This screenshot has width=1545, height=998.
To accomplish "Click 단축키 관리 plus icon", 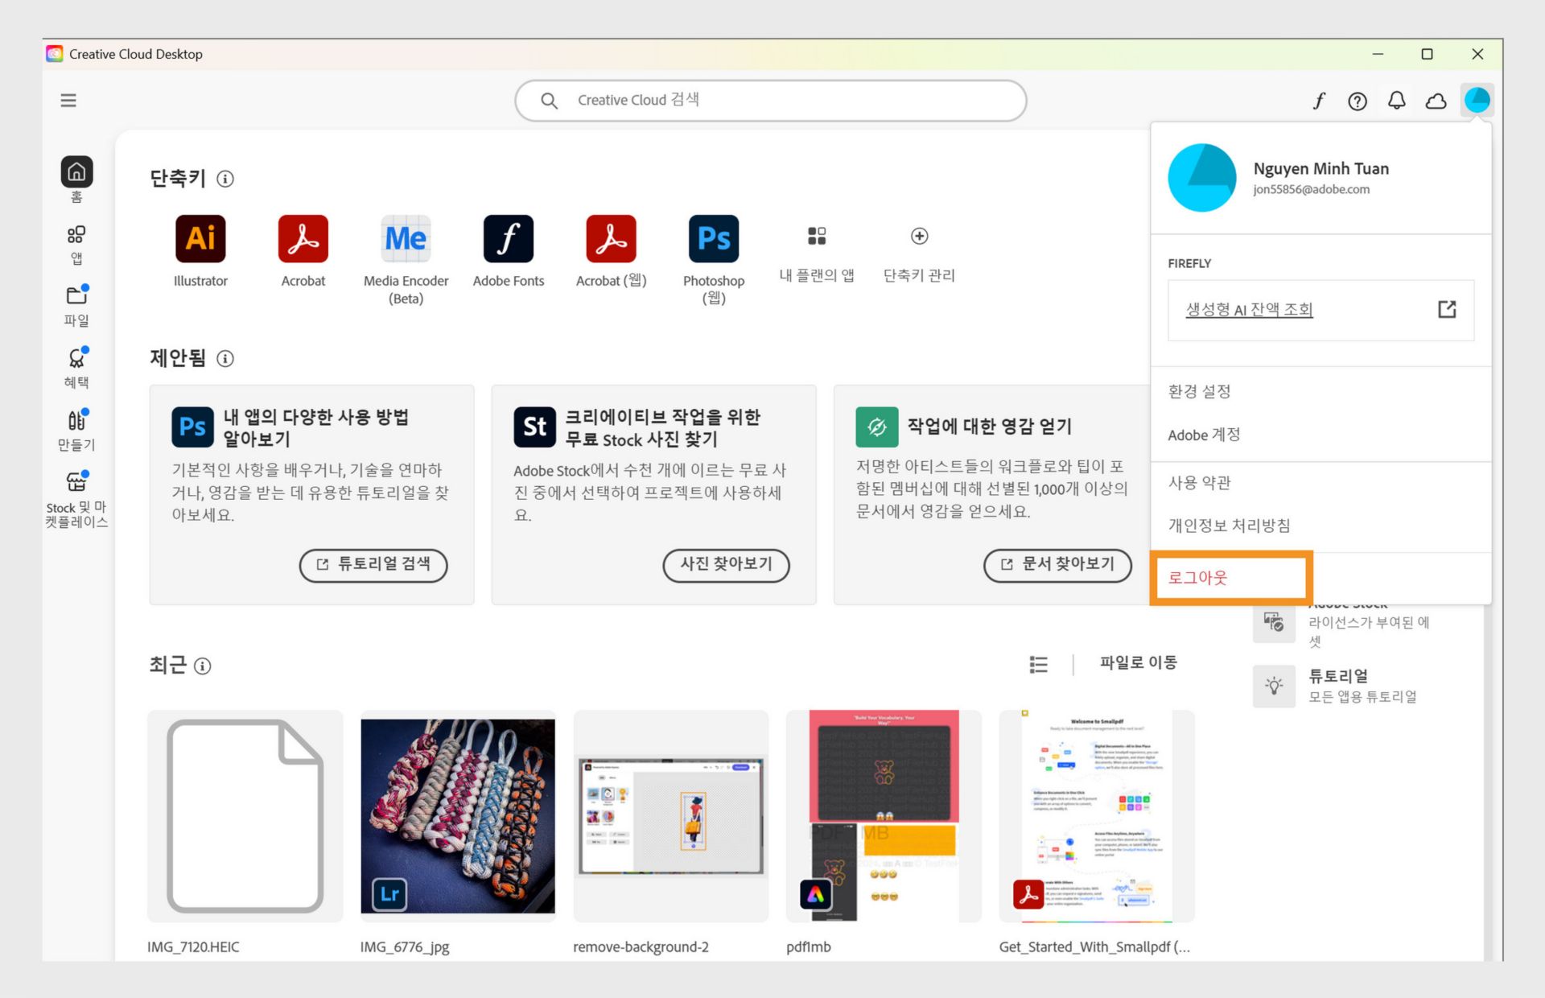I will click(919, 236).
